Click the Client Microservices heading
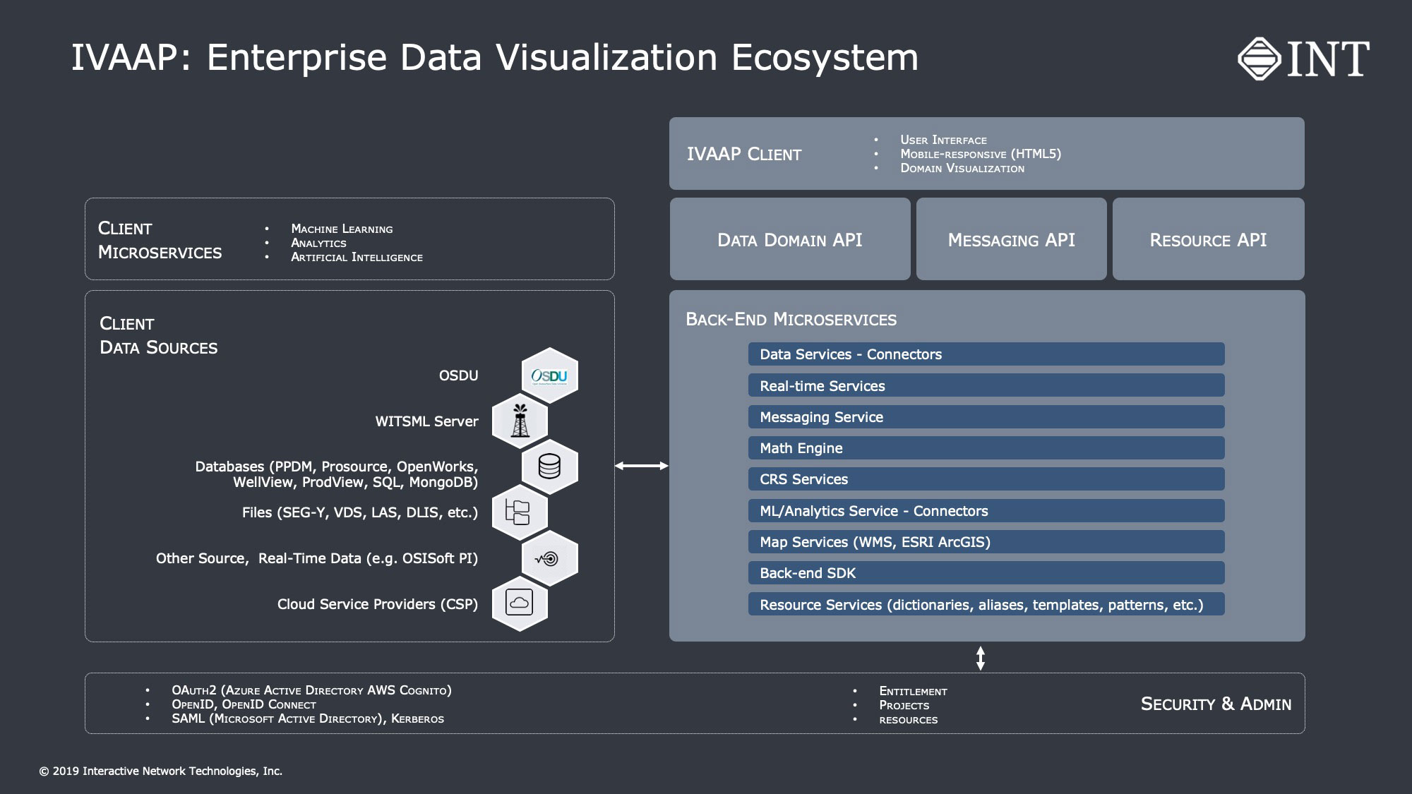Viewport: 1412px width, 794px height. click(x=160, y=240)
